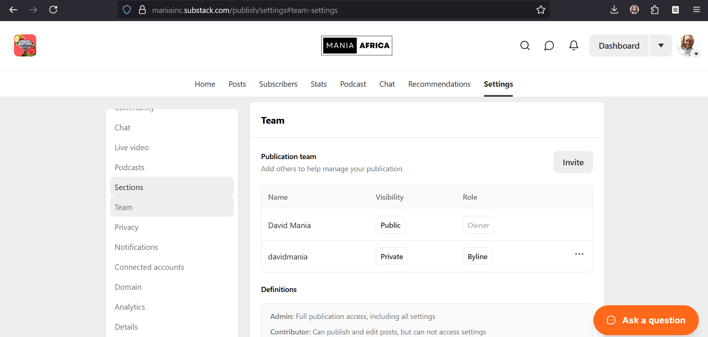Image resolution: width=708 pixels, height=337 pixels.
Task: Click the Contributor role definition text
Action: pos(378,332)
